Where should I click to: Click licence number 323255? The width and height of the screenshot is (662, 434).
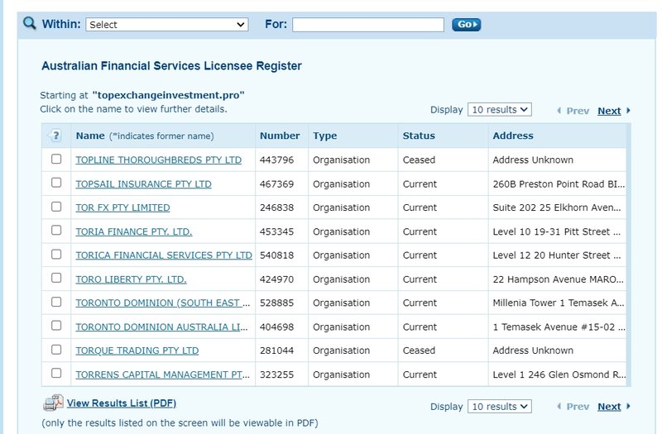pyautogui.click(x=276, y=374)
